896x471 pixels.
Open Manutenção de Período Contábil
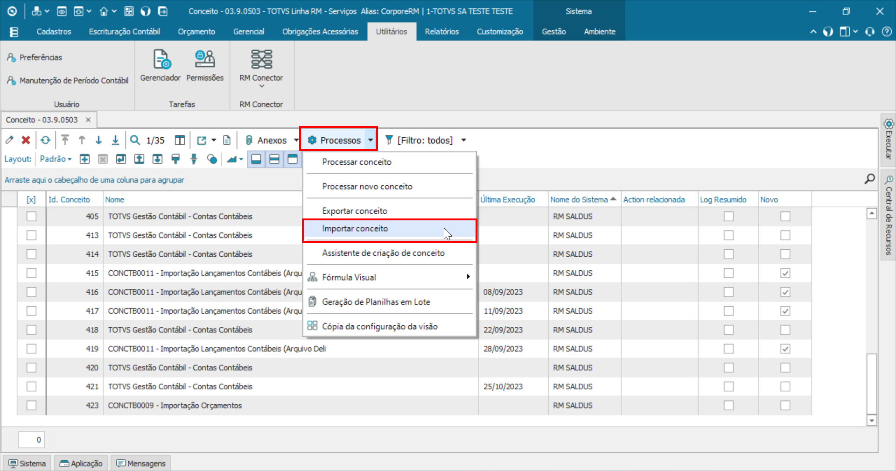click(68, 80)
